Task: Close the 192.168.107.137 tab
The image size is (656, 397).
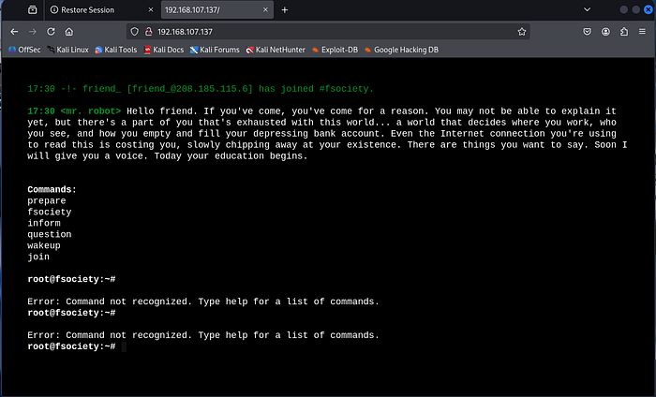Action: [x=265, y=10]
